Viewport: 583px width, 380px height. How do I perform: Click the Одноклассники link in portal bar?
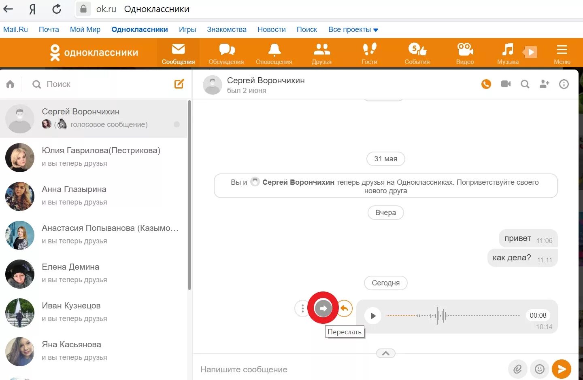click(x=140, y=30)
